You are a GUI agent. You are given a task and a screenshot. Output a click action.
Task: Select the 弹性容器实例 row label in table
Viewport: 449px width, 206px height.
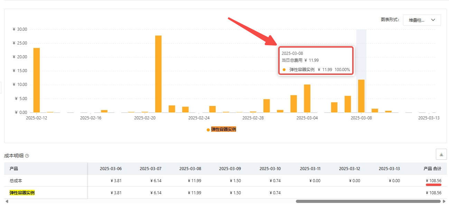(x=22, y=193)
